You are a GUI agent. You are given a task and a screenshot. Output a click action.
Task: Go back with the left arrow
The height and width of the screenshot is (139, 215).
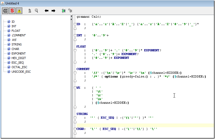pyautogui.click(x=46, y=11)
